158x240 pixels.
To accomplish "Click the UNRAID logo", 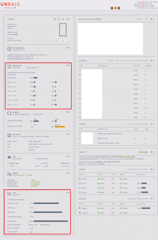I will pyautogui.click(x=10, y=4).
